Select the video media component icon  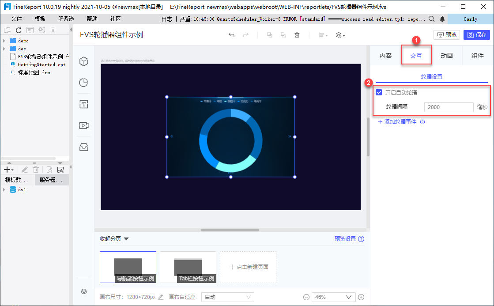click(84, 125)
